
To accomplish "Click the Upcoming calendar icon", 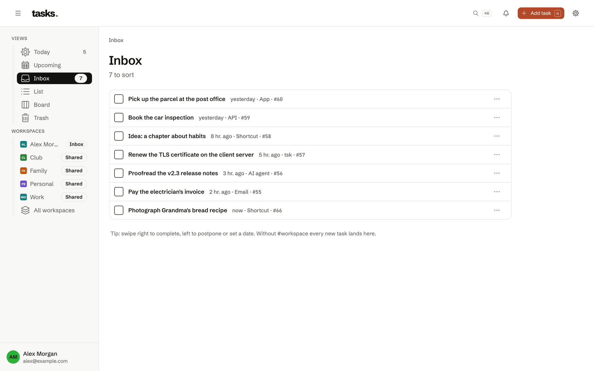I will pyautogui.click(x=25, y=65).
